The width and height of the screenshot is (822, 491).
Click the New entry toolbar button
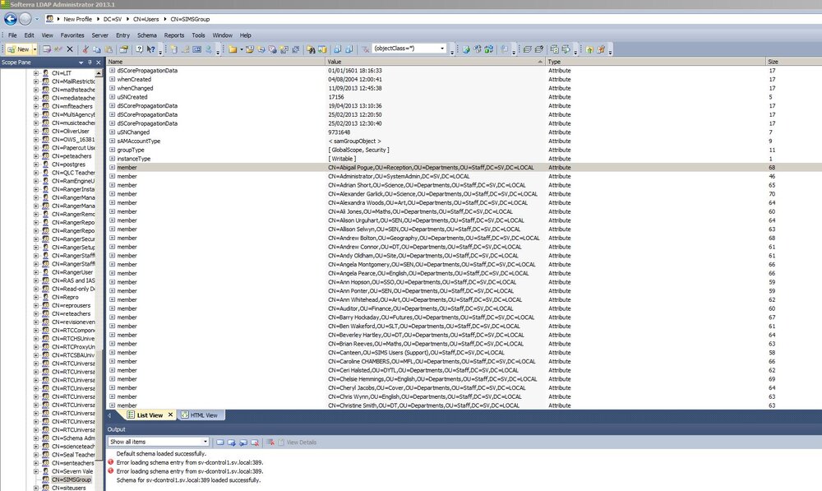coord(19,49)
